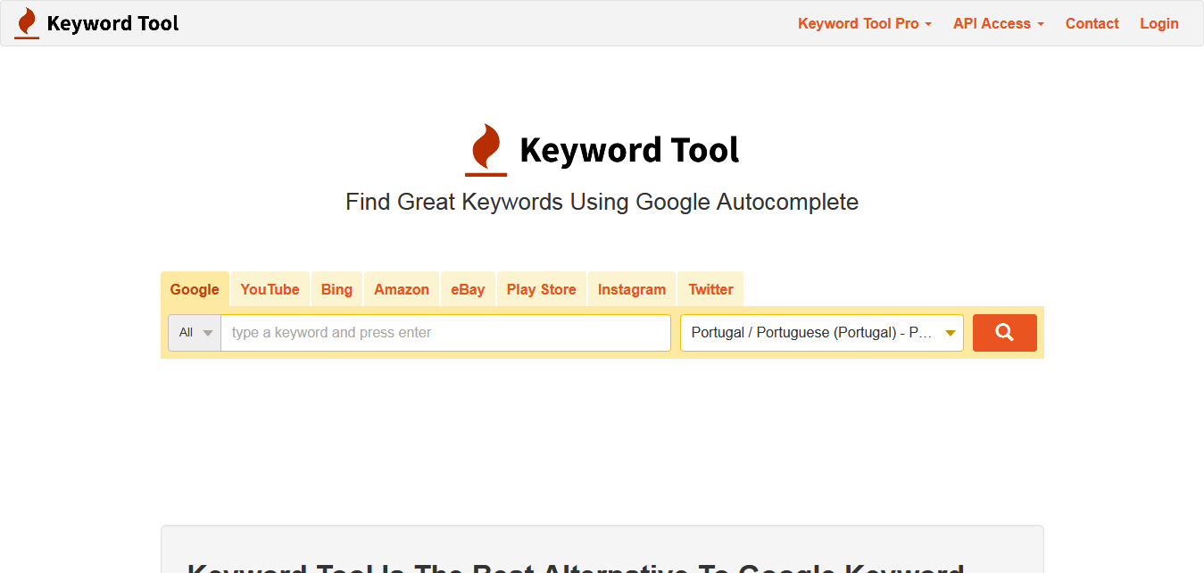Switch to the YouTube tab
This screenshot has height=573, width=1204.
(270, 289)
